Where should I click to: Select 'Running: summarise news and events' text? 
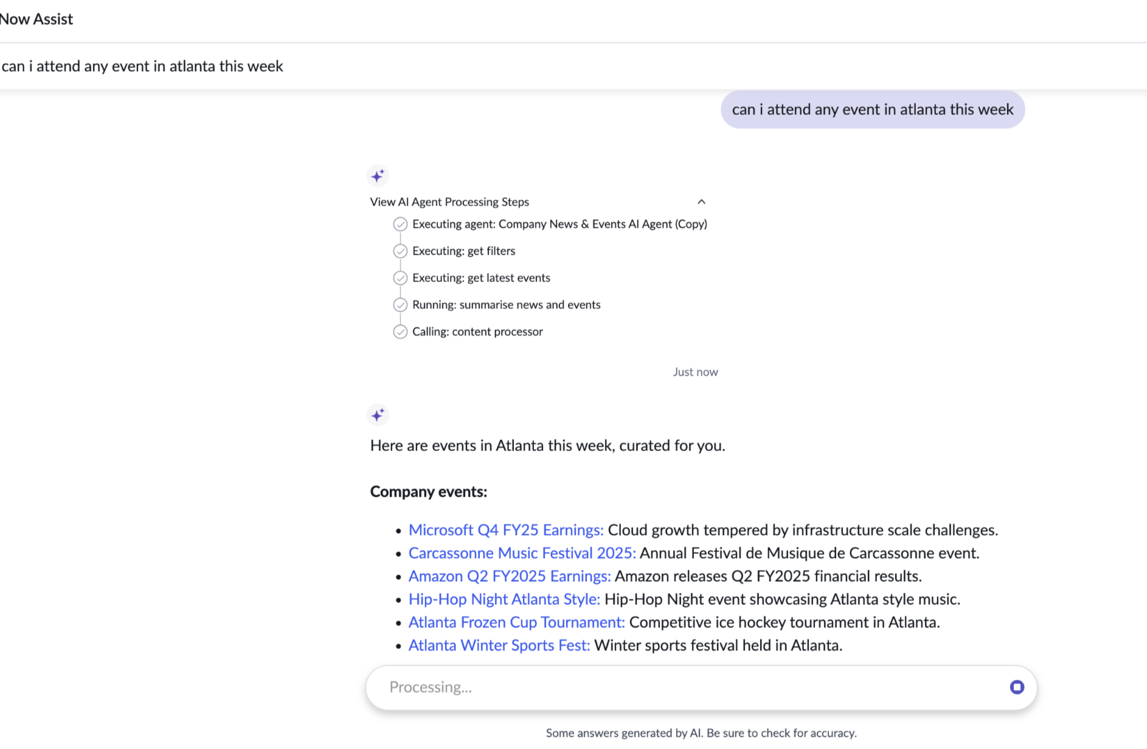coord(506,305)
